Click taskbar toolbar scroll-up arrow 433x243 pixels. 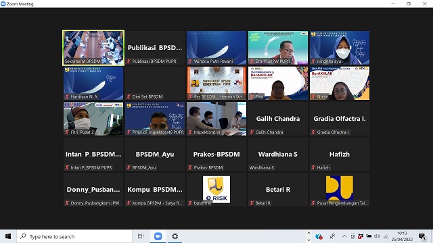pyautogui.click(x=309, y=233)
